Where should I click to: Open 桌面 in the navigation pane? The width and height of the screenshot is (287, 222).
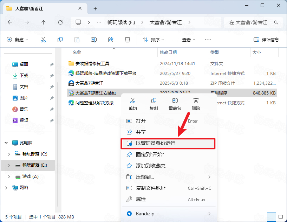pos(24,64)
